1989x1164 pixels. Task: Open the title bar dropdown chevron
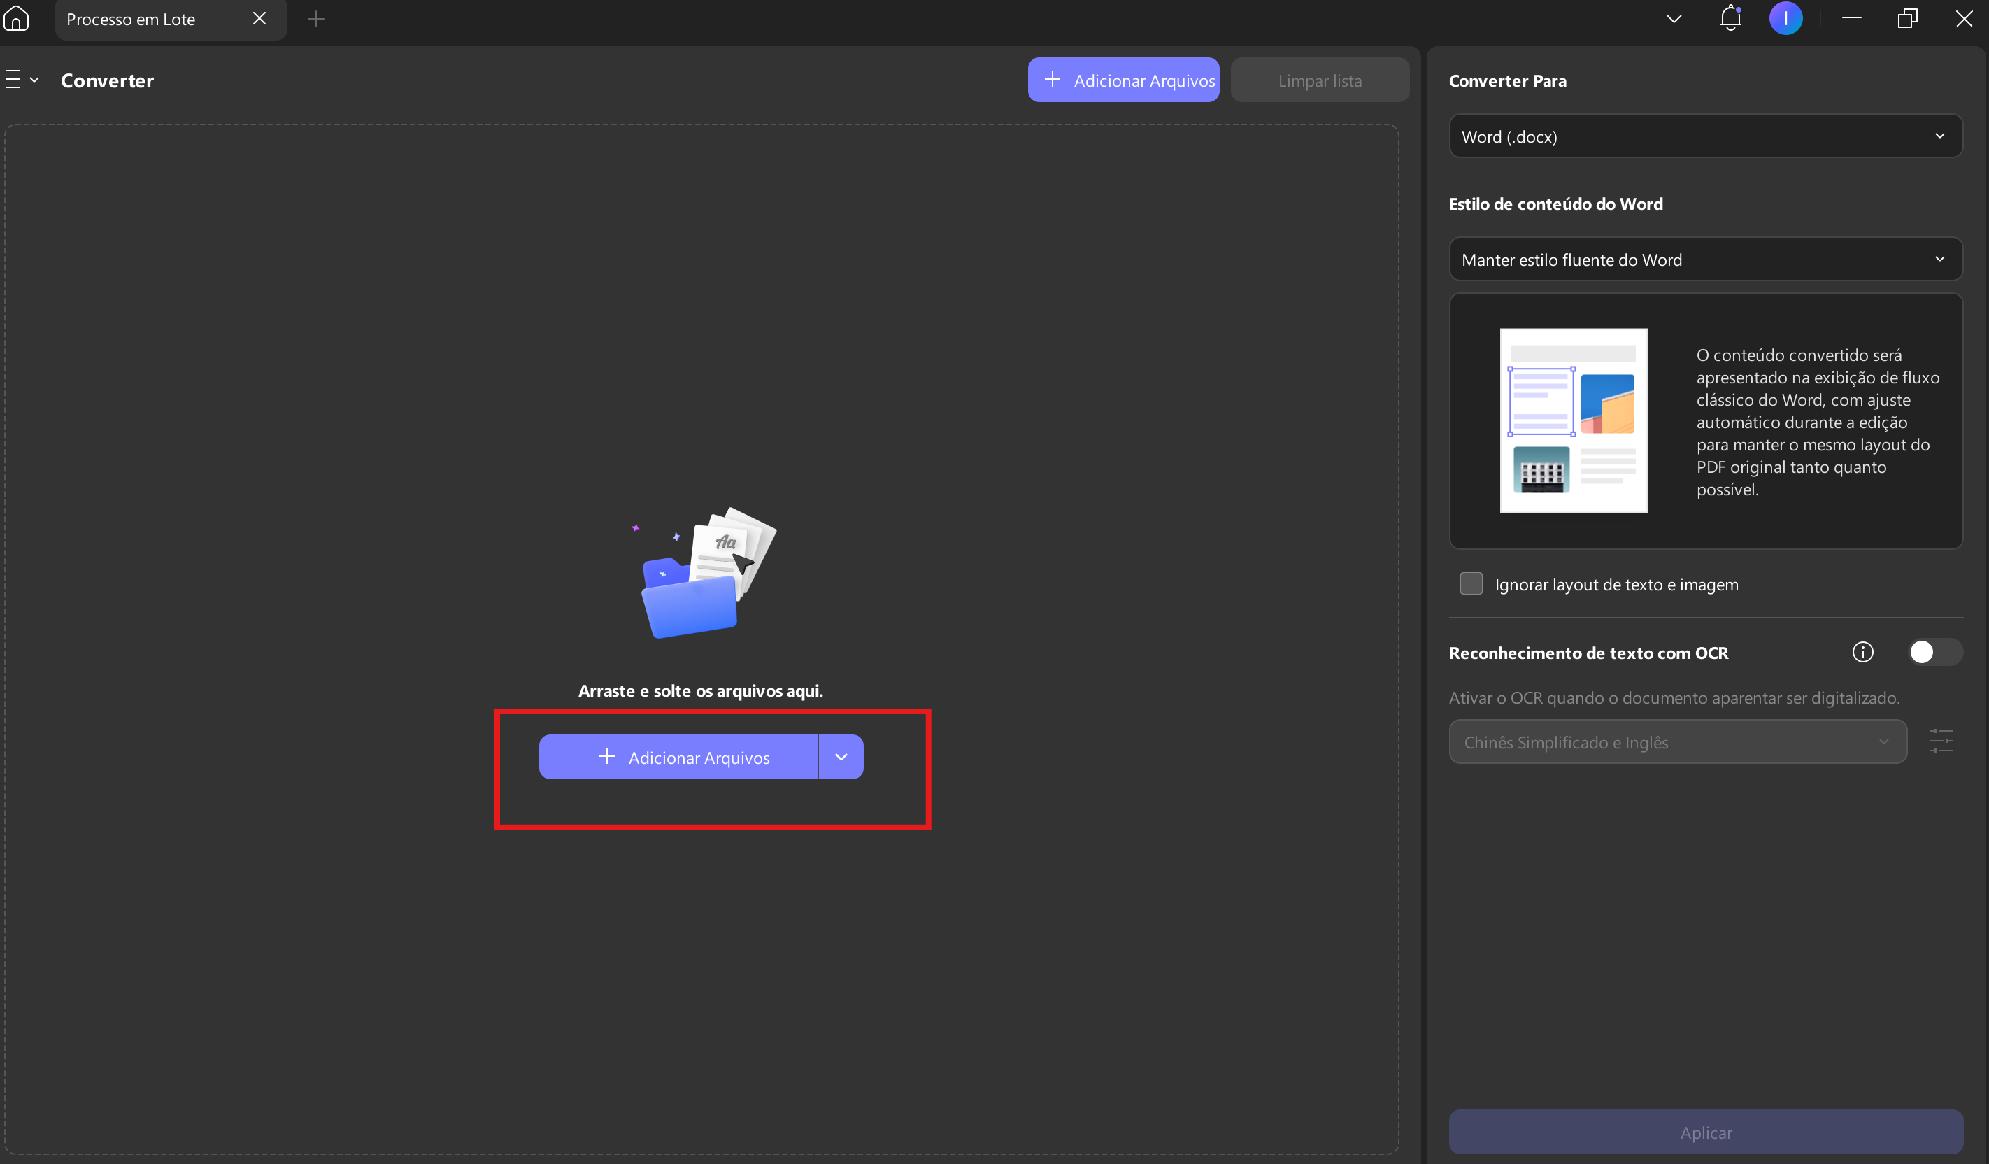pos(1674,18)
